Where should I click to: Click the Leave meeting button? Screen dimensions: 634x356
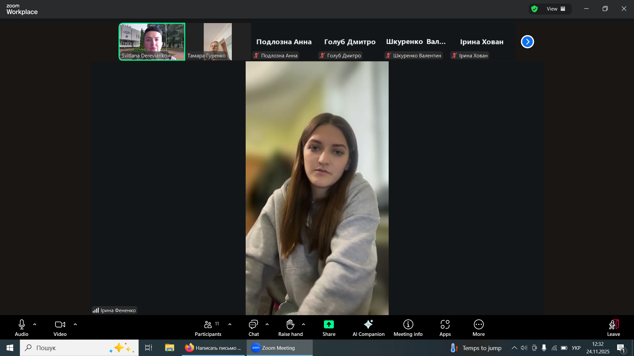[x=613, y=328]
